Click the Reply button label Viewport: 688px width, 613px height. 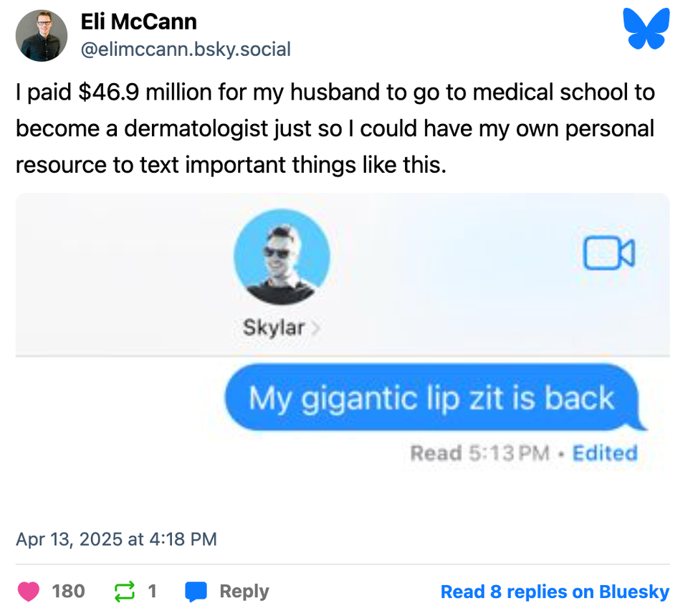tap(244, 592)
